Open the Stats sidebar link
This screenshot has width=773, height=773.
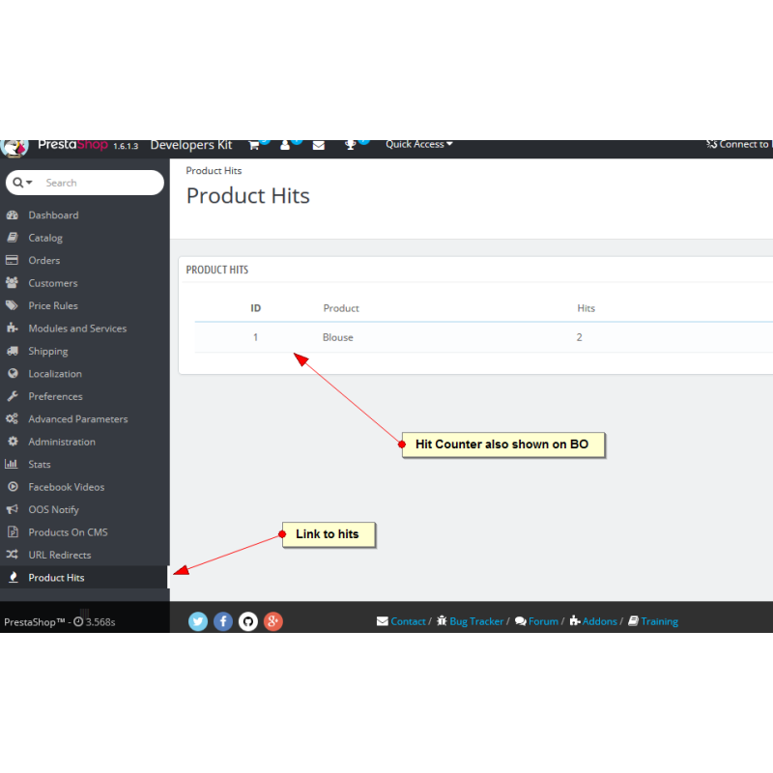pyautogui.click(x=40, y=464)
